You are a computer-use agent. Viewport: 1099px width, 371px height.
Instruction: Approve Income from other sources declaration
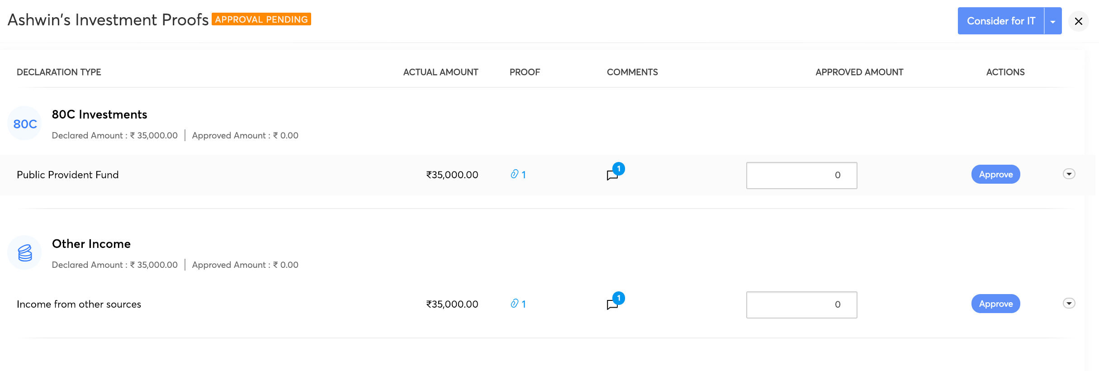pos(995,304)
